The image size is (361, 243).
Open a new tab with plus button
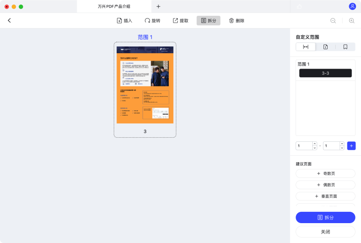click(x=158, y=6)
